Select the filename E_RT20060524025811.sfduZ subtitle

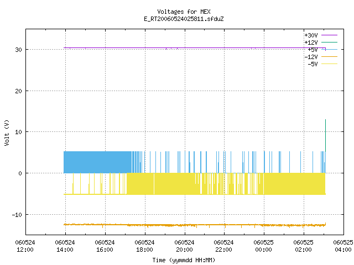[x=184, y=19]
